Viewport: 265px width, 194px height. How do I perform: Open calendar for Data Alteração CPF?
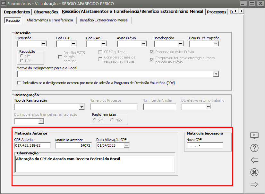pos(126,145)
